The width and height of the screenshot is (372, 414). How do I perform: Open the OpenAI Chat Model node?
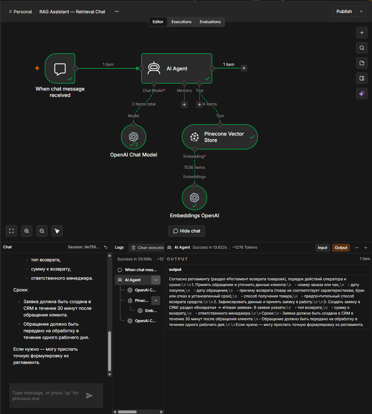(x=134, y=137)
